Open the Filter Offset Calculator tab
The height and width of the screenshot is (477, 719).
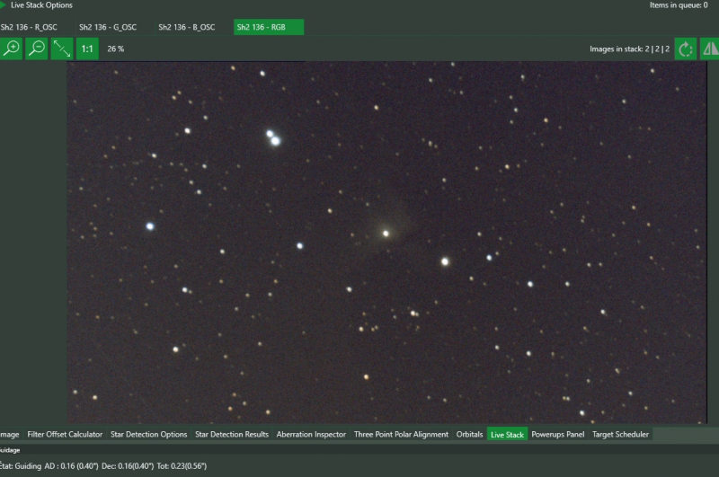click(x=65, y=435)
